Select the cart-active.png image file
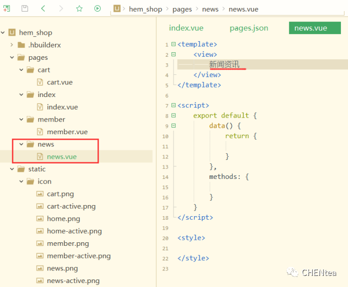The width and height of the screenshot is (348, 287). pyautogui.click(x=71, y=206)
